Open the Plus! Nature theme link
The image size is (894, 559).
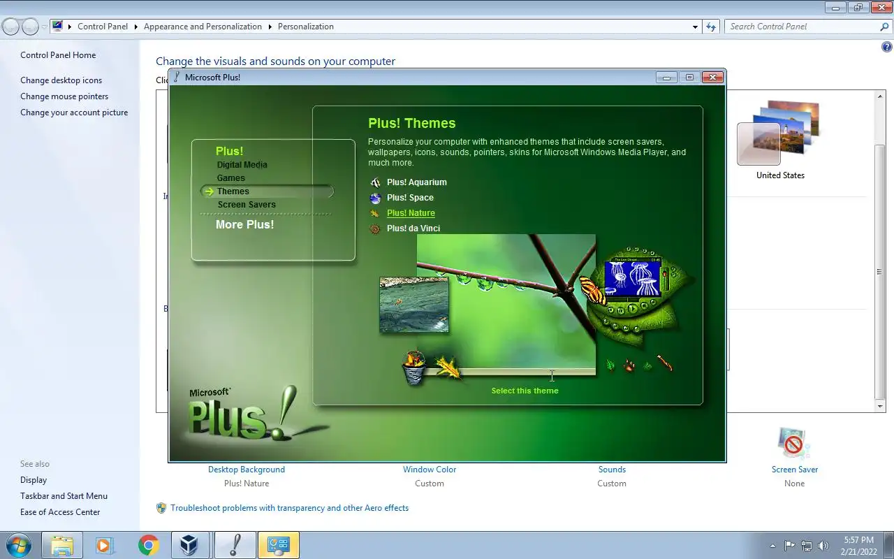(x=411, y=213)
